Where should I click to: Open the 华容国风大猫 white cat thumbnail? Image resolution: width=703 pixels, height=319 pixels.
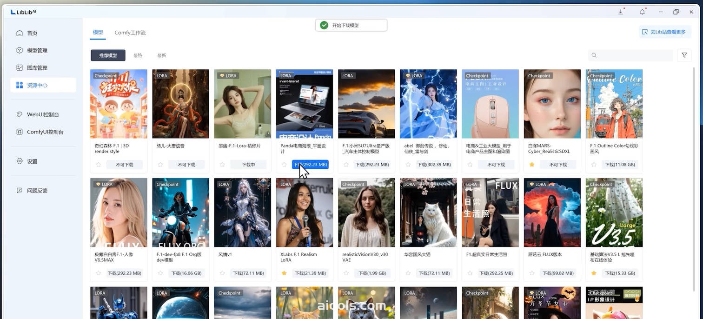pyautogui.click(x=429, y=213)
